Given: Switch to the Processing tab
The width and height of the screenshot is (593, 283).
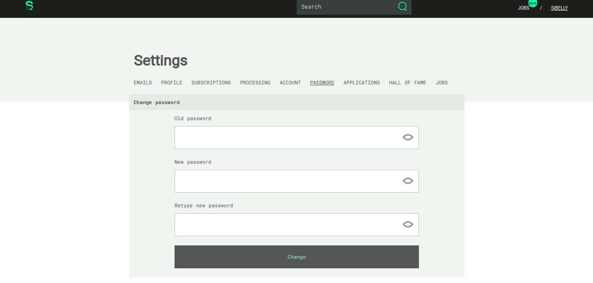Looking at the screenshot, I should [255, 83].
